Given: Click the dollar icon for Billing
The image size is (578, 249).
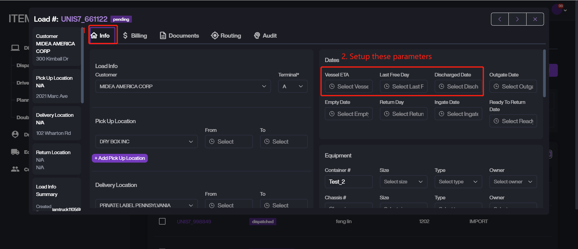Looking at the screenshot, I should (125, 36).
